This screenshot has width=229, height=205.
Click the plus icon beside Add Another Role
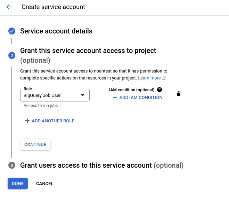click(27, 121)
